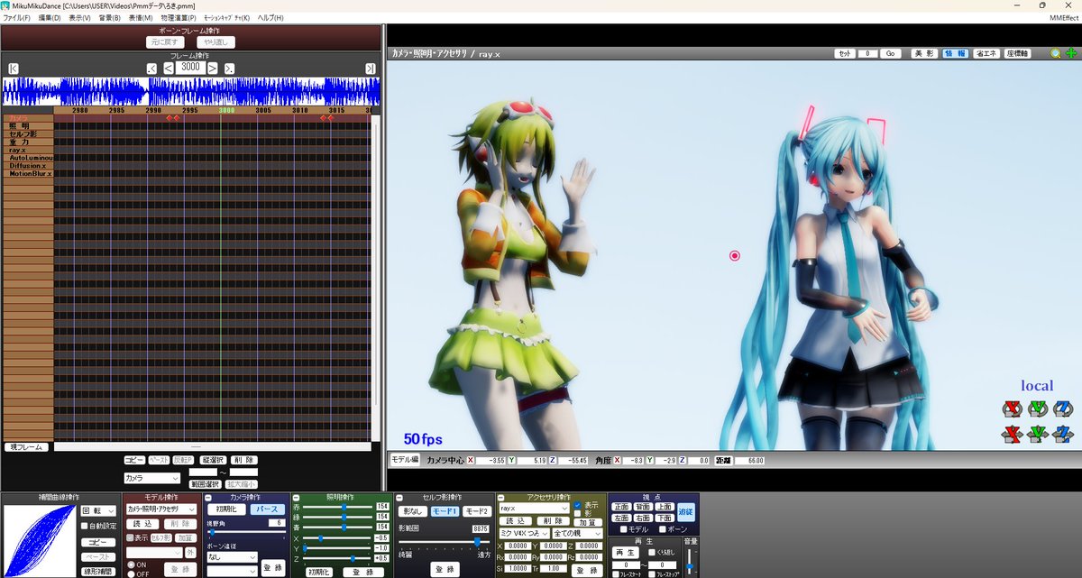This screenshot has height=578, width=1082.
Task: Toggle フレ・スタート checkbox
Action: (x=614, y=574)
